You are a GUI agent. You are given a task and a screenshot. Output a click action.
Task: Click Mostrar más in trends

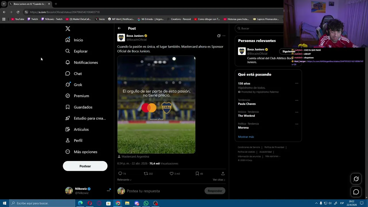tap(246, 137)
